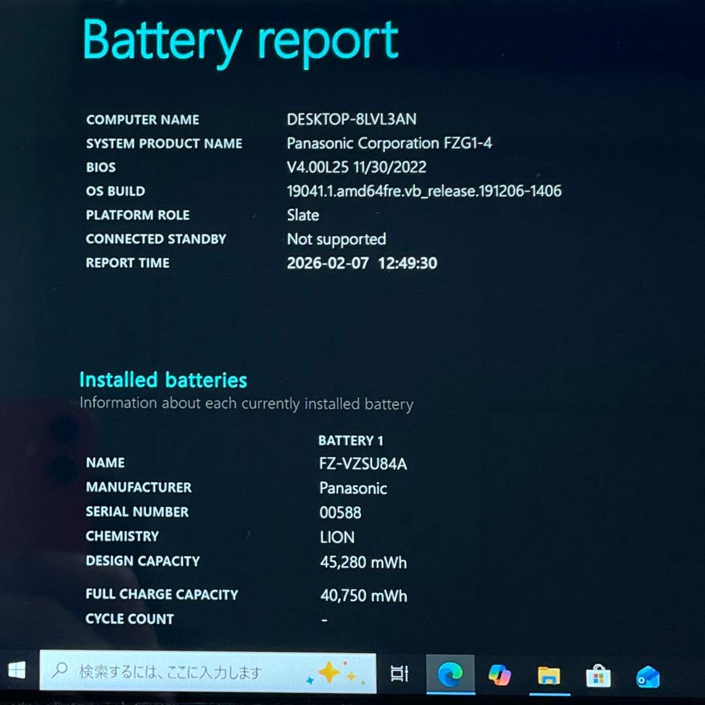Click the OS build value text
Viewport: 705px width, 705px height.
coord(424,191)
